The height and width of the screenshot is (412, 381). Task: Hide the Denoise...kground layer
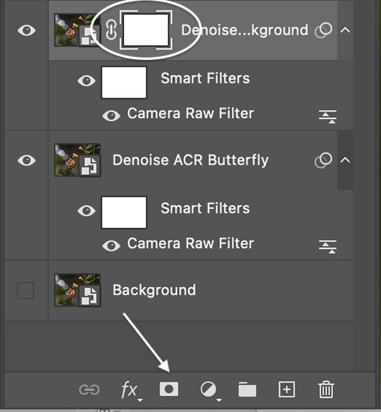[26, 30]
